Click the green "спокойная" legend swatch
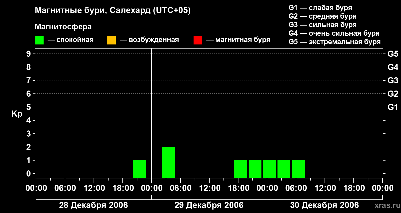The height and width of the screenshot is (213, 401). coord(39,40)
